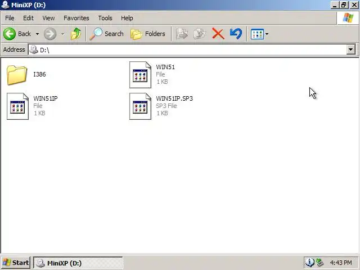Click the Copy To toolbar icon
The image size is (360, 270).
tap(200, 34)
